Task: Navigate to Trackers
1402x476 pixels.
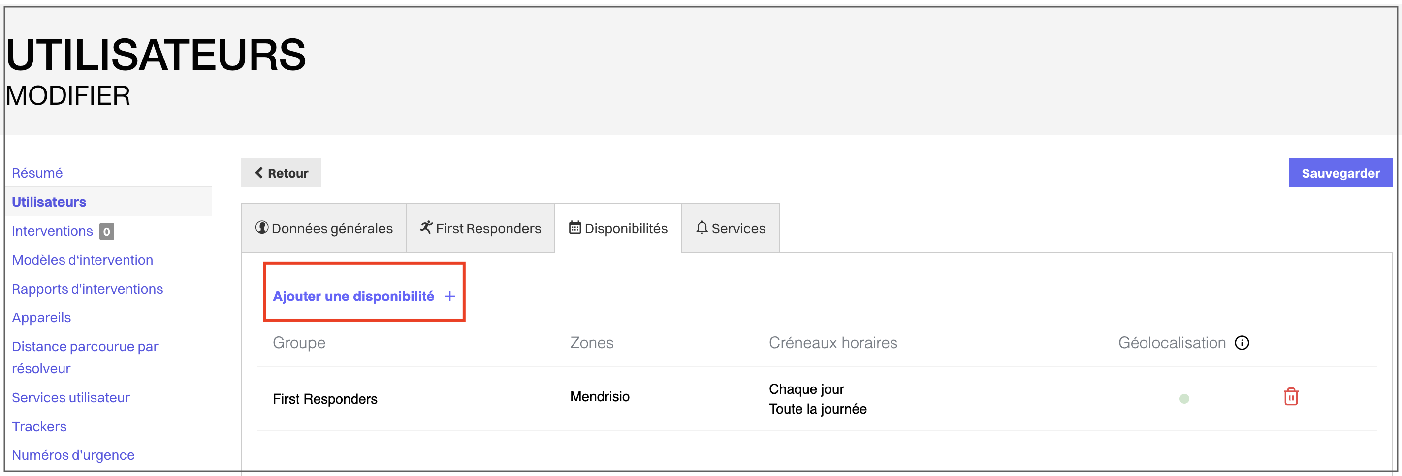Action: pos(38,426)
